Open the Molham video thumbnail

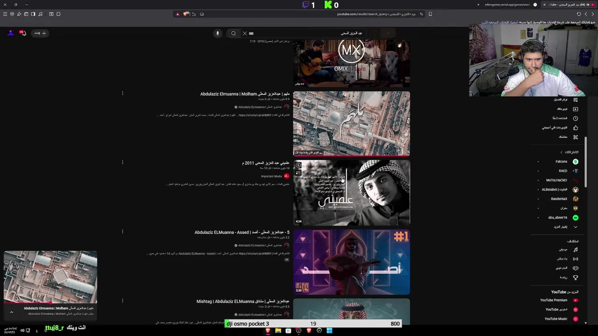[351, 124]
